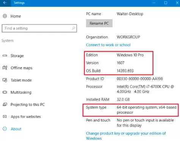Go to Home settings
This screenshot has width=180, height=141.
pyautogui.click(x=16, y=16)
